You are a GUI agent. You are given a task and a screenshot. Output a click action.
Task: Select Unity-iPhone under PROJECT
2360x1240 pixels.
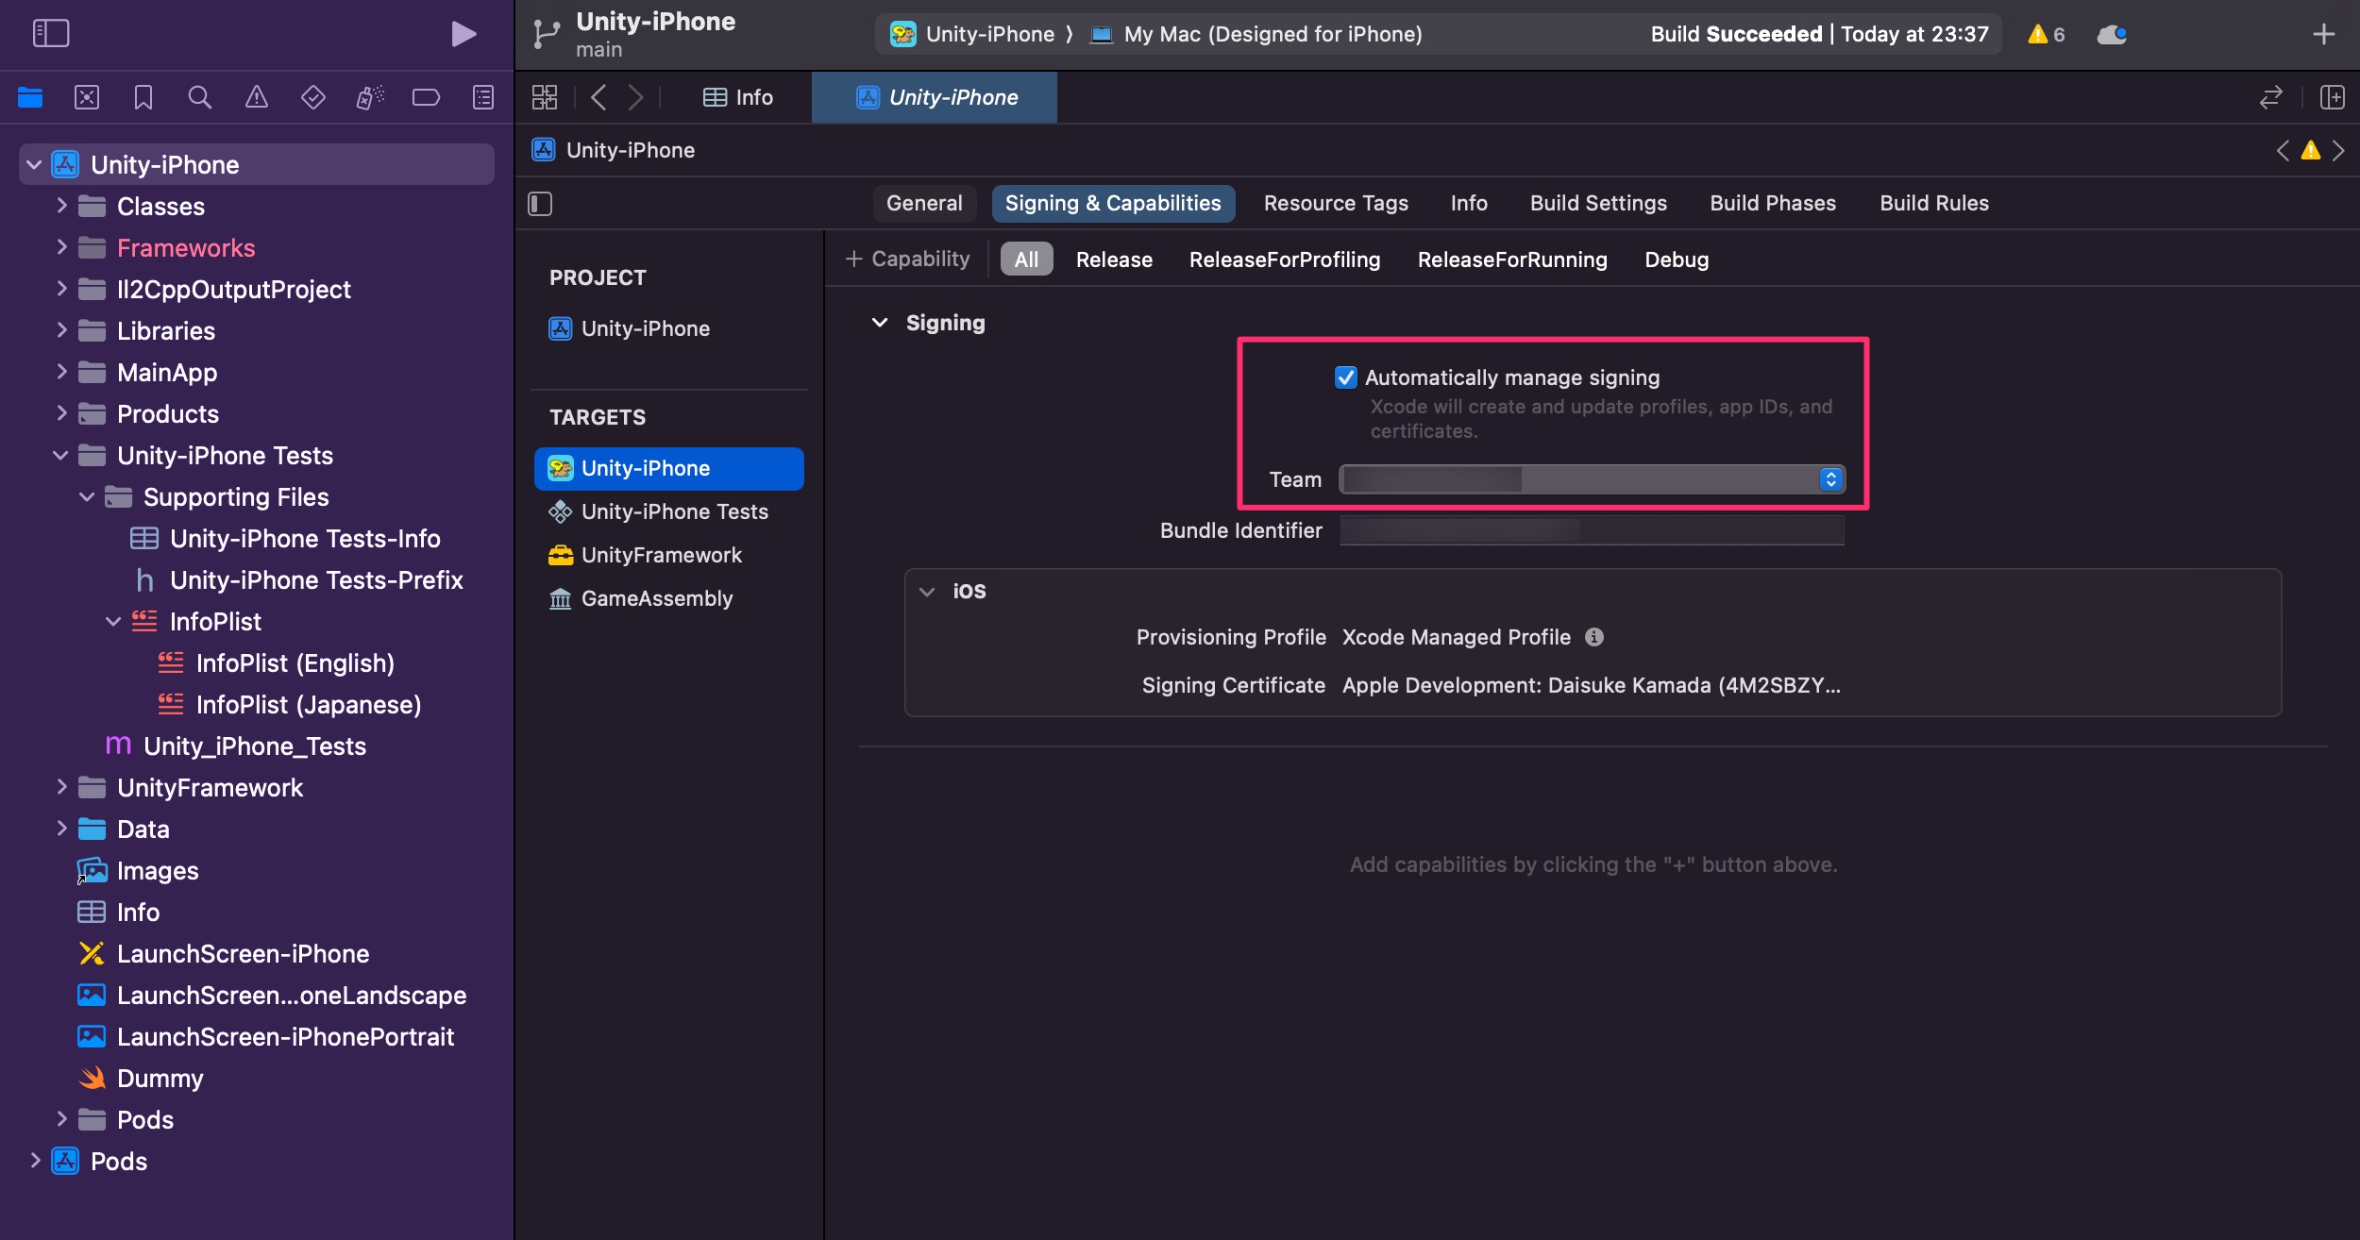pos(668,328)
